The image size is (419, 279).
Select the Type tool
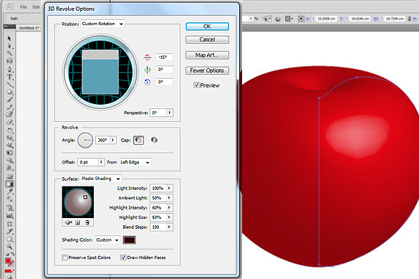point(9,77)
